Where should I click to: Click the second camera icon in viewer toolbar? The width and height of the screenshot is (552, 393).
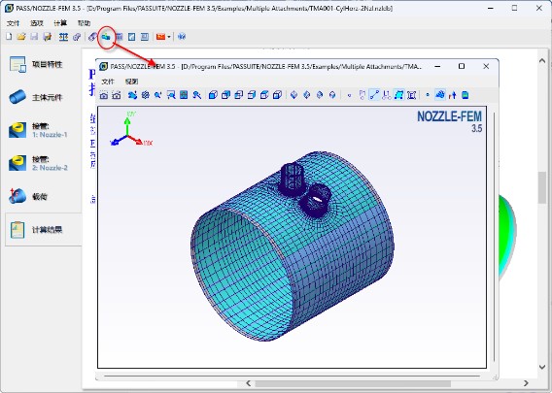coord(117,95)
